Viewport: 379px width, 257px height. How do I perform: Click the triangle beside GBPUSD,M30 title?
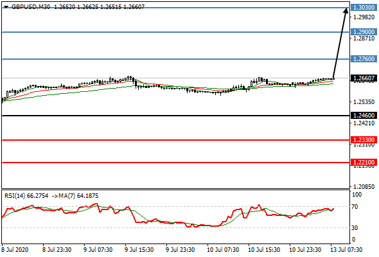pos(6,7)
